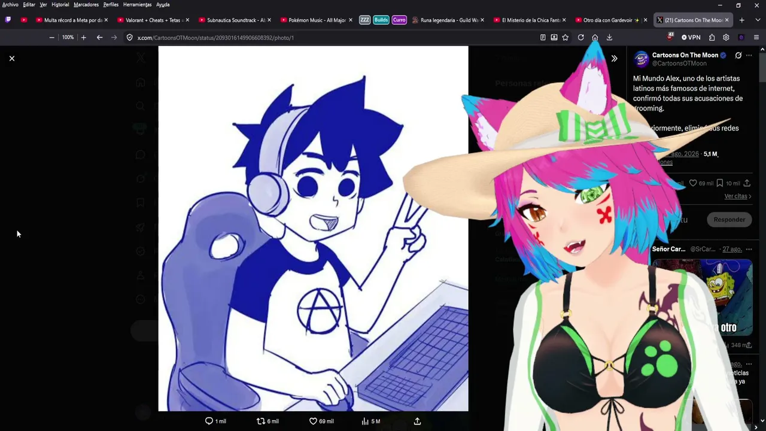766x431 pixels.
Task: Bookmark this page with the star
Action: tap(566, 37)
